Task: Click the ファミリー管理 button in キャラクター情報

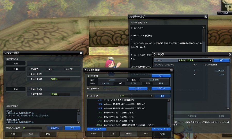Action: point(96,129)
